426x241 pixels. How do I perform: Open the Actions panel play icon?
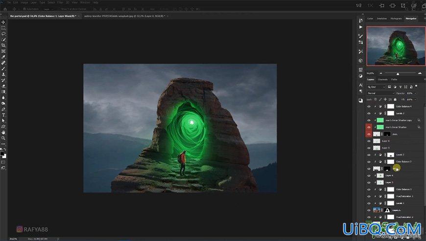(x=360, y=27)
